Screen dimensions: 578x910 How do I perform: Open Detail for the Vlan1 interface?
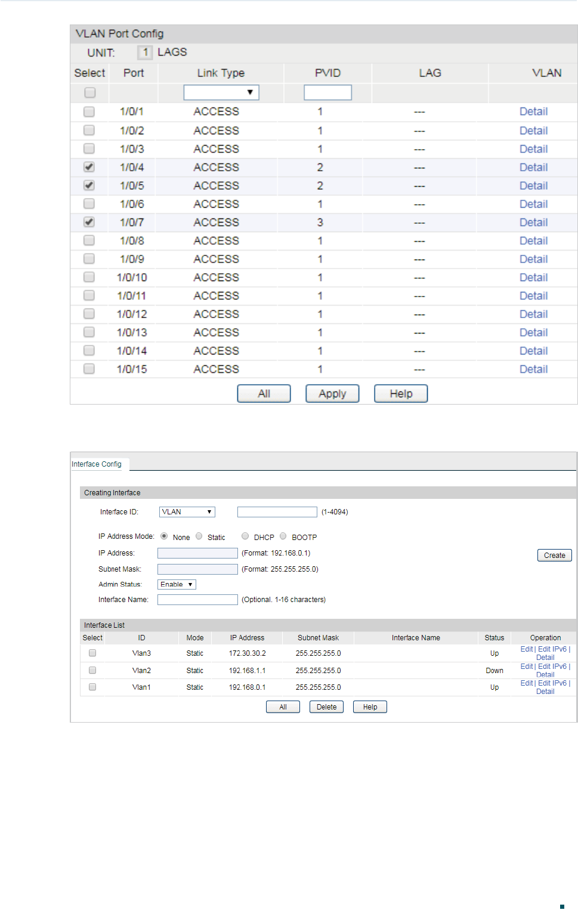click(545, 692)
